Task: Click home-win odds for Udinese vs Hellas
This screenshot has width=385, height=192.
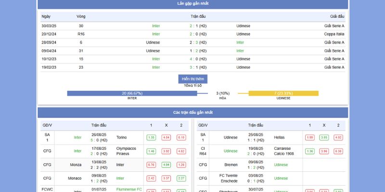Action: point(310,138)
